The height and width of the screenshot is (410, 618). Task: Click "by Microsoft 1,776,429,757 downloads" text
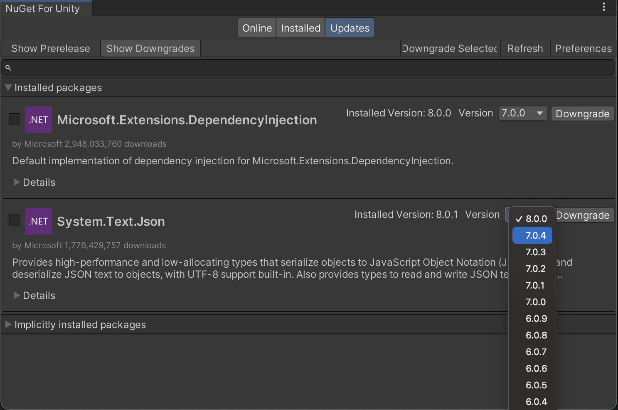(x=89, y=245)
